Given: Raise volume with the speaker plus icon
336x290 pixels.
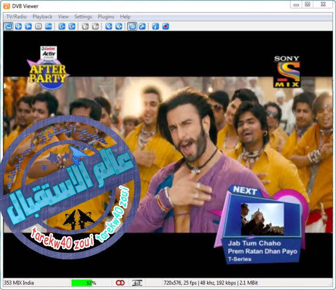Looking at the screenshot, I should 119,27.
